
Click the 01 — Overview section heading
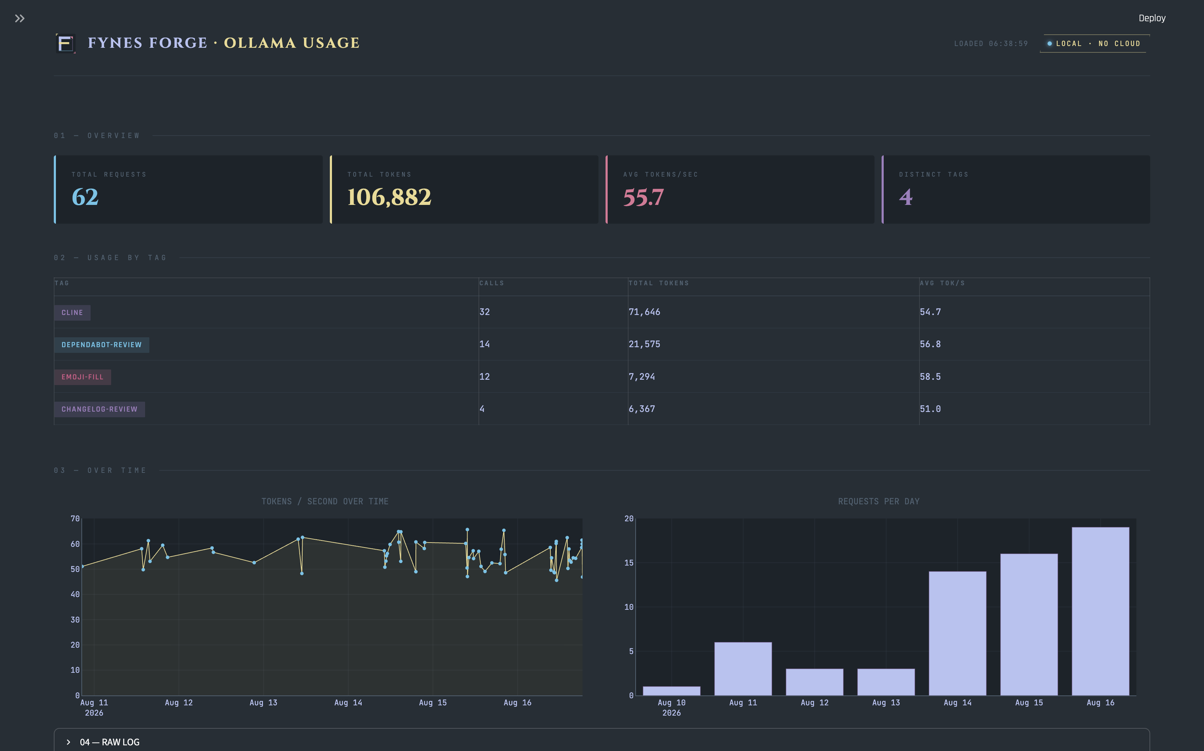97,136
